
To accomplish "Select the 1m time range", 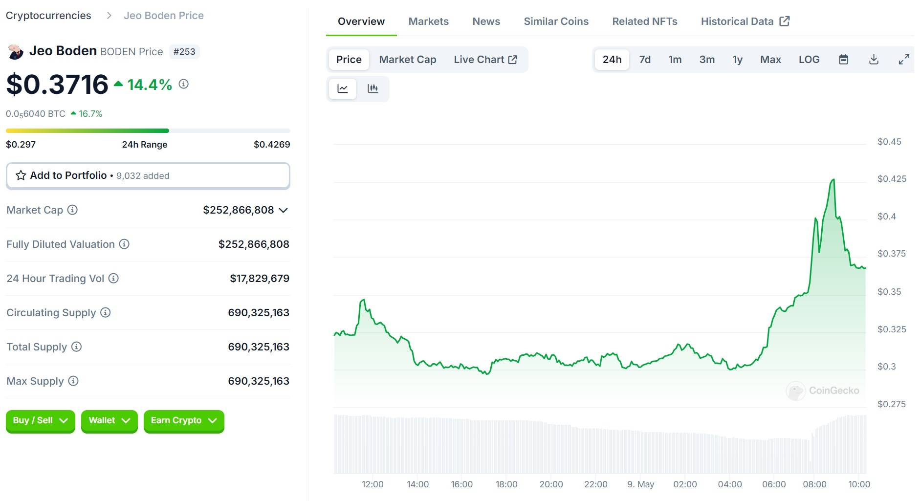I will (675, 60).
